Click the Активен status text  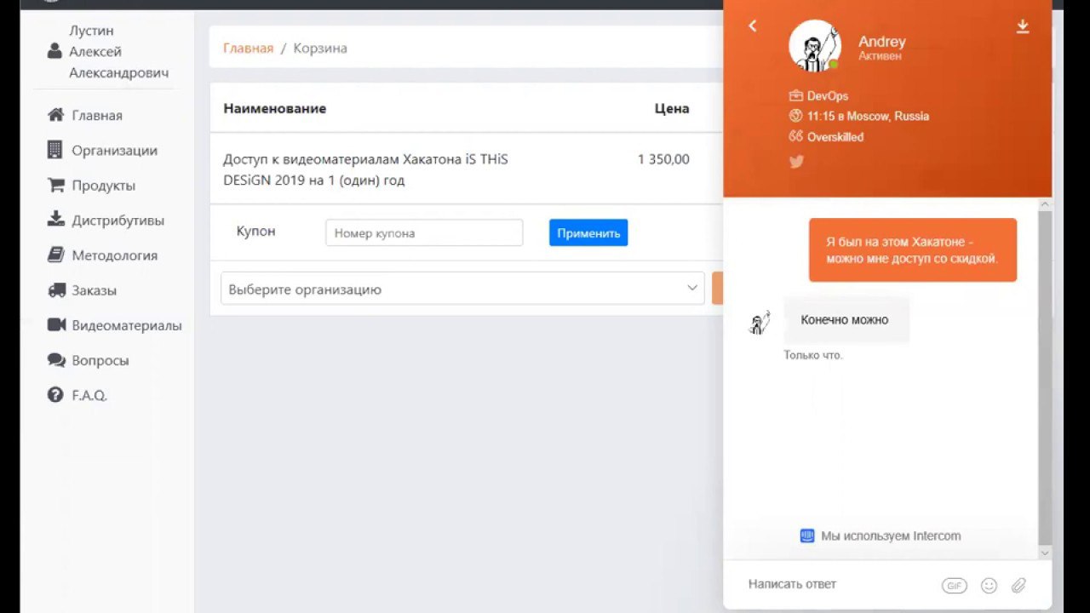click(x=880, y=56)
